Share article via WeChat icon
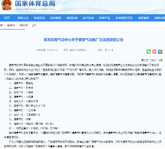Image resolution: width=165 pixels, height=149 pixels. pos(148,52)
